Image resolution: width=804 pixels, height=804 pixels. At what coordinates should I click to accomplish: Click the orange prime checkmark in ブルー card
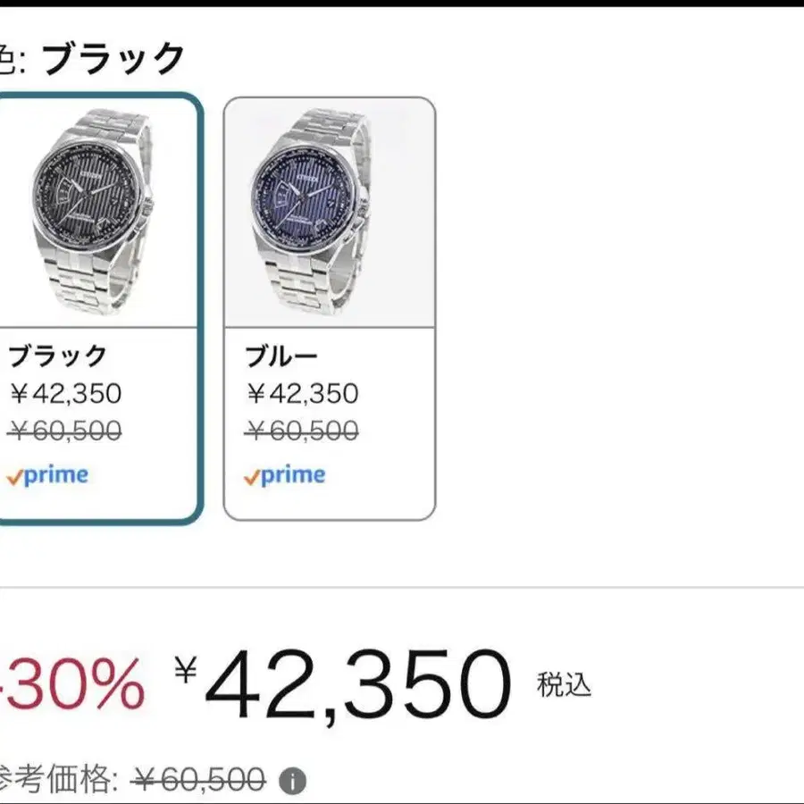[251, 477]
